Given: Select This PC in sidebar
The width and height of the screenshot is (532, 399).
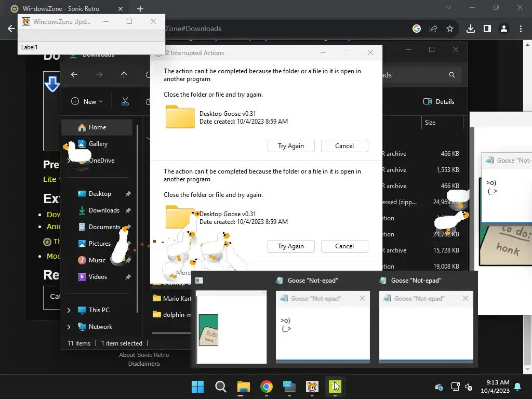Looking at the screenshot, I should [x=99, y=310].
